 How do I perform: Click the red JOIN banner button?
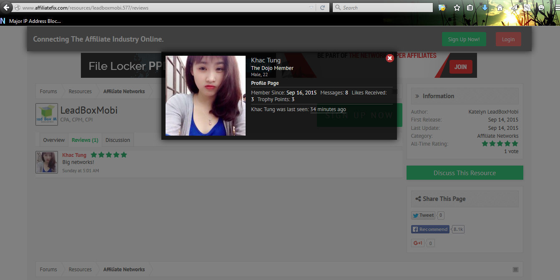[460, 67]
